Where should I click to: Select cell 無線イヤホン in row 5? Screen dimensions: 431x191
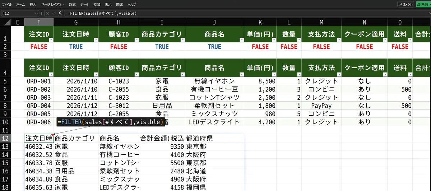click(x=214, y=81)
